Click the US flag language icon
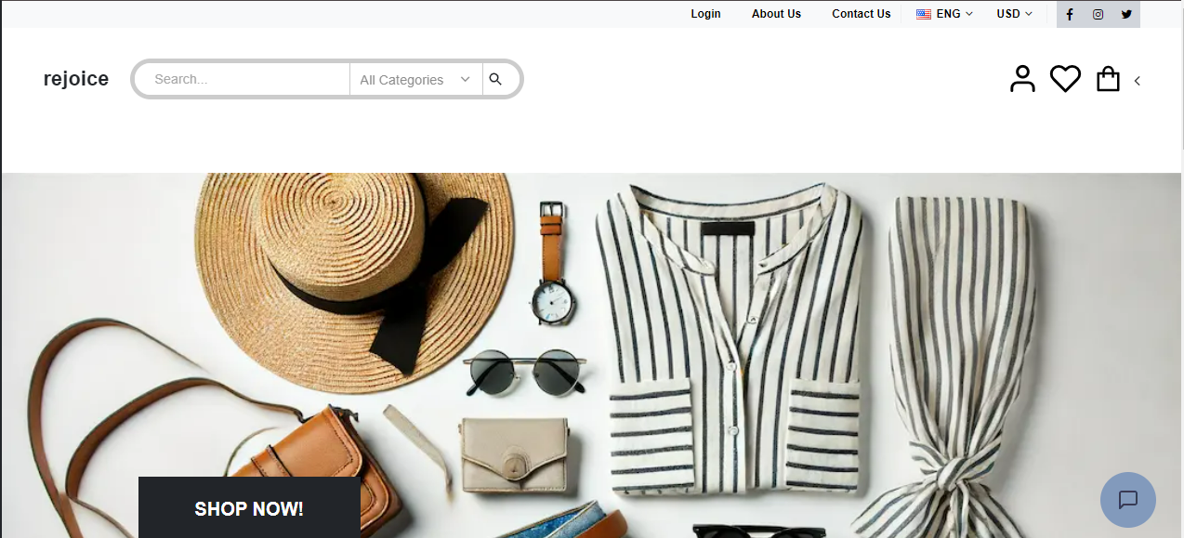 point(924,14)
